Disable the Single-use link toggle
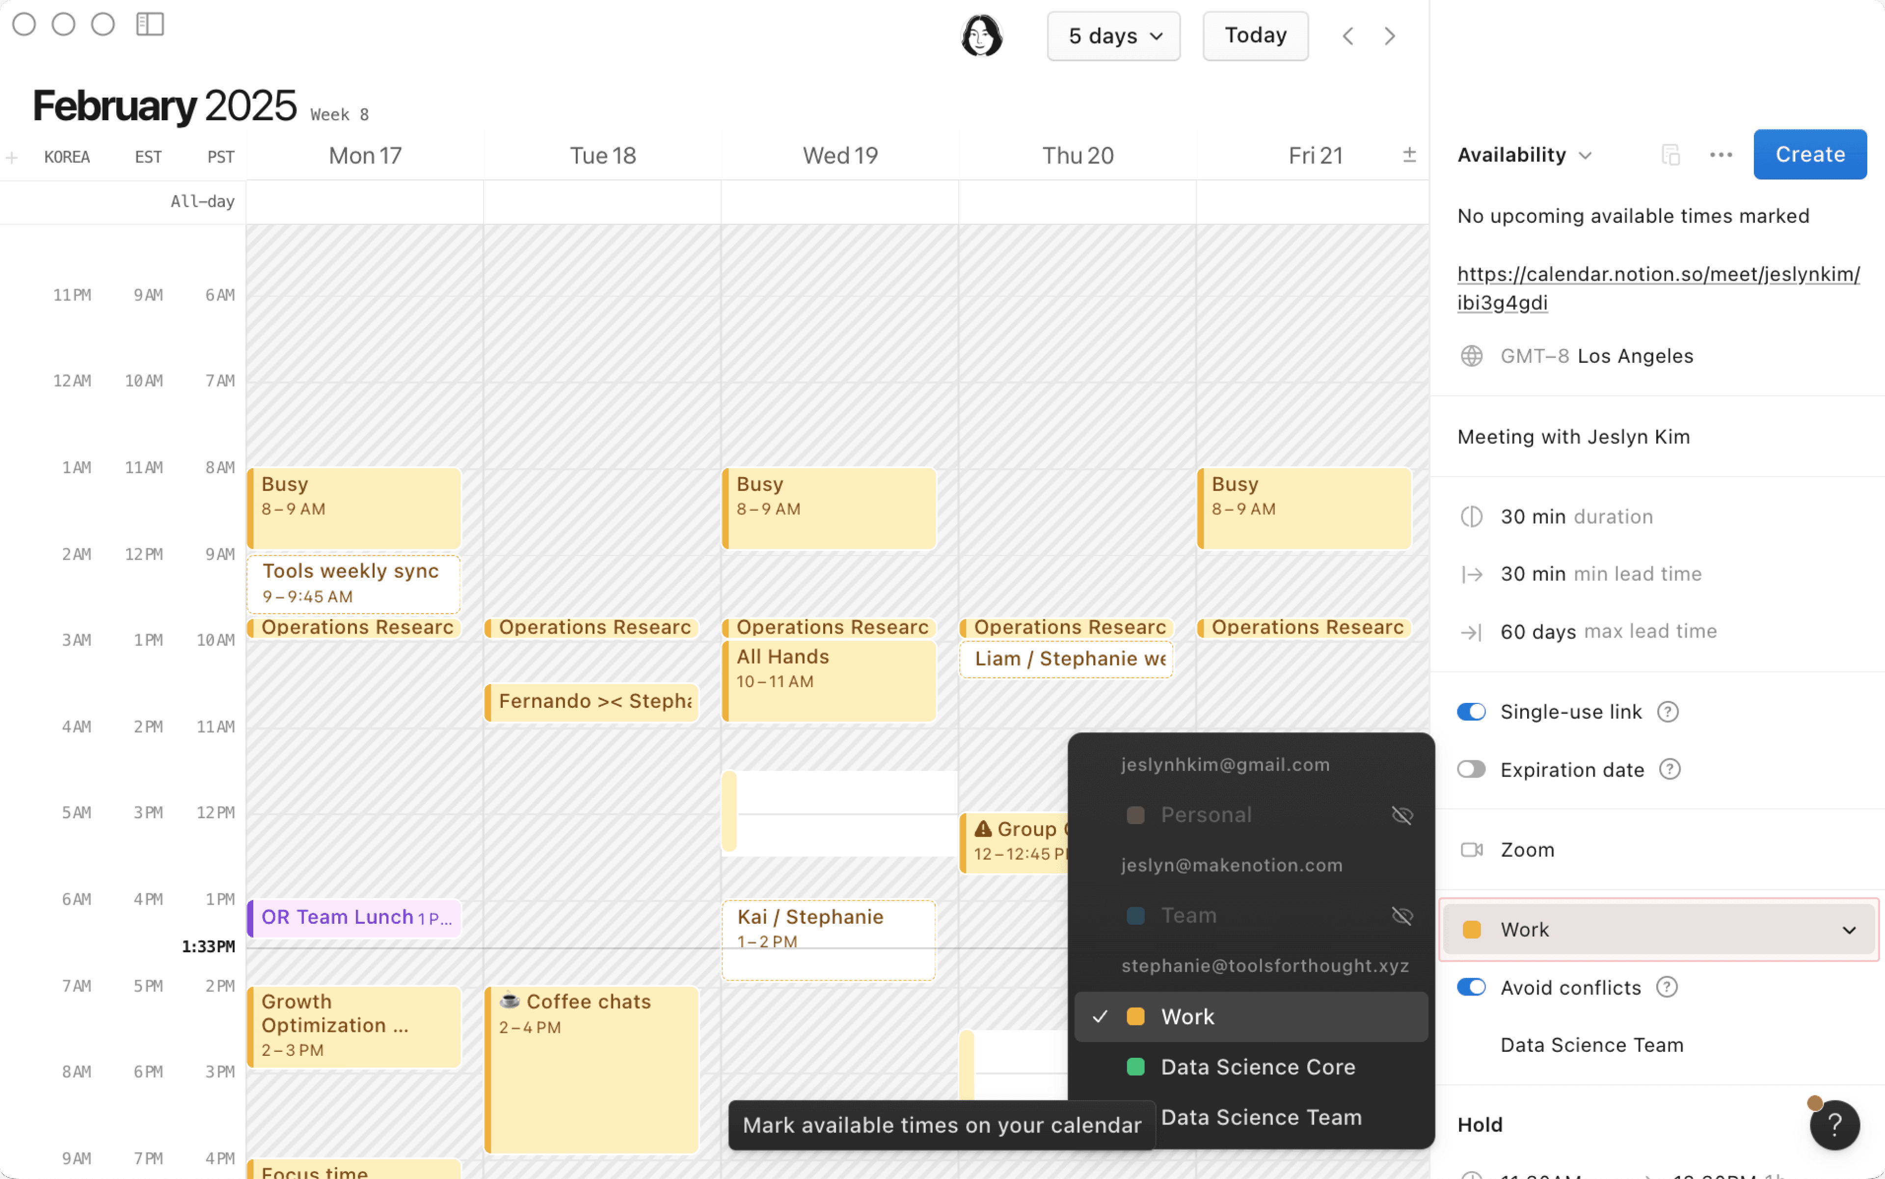Image resolution: width=1885 pixels, height=1179 pixels. pyautogui.click(x=1471, y=711)
